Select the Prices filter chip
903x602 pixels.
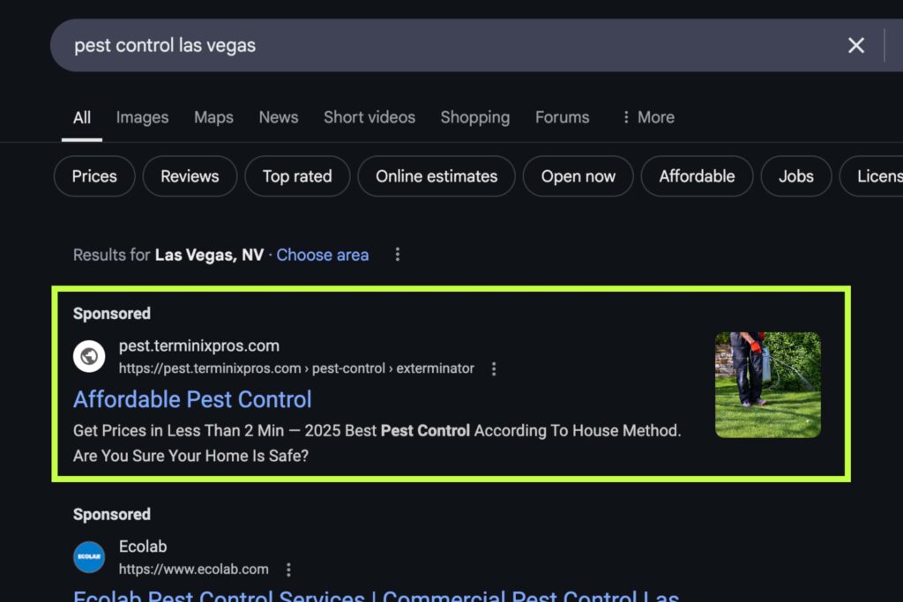coord(93,176)
